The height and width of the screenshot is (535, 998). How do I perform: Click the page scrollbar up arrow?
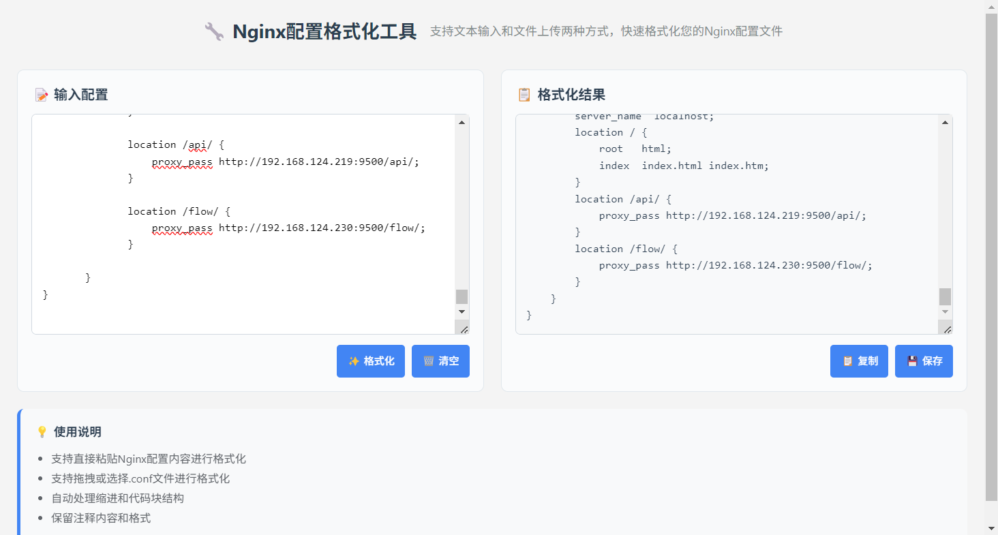pos(991,6)
